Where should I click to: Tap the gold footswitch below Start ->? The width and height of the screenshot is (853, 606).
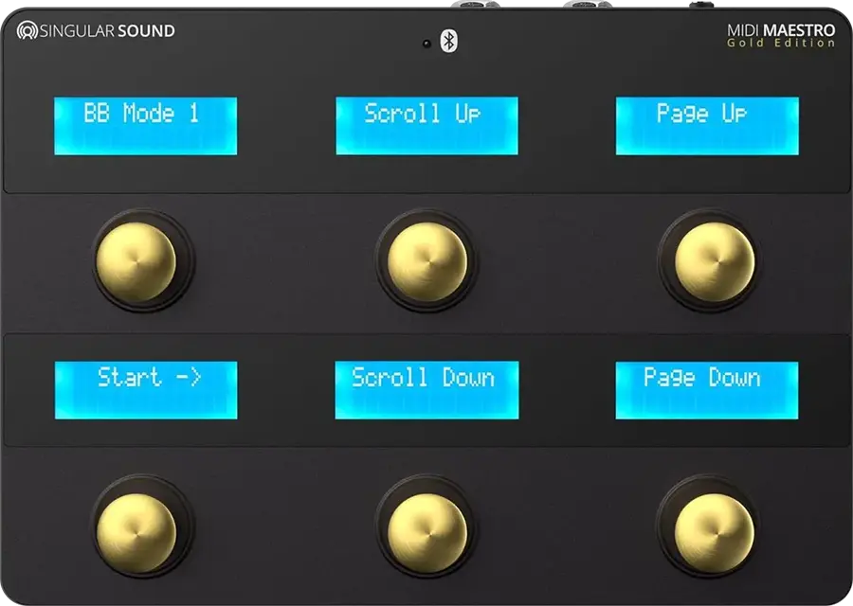coord(136,533)
